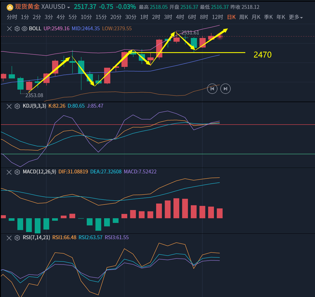
Task: Click the 2470 price level label
Action: tap(262, 54)
